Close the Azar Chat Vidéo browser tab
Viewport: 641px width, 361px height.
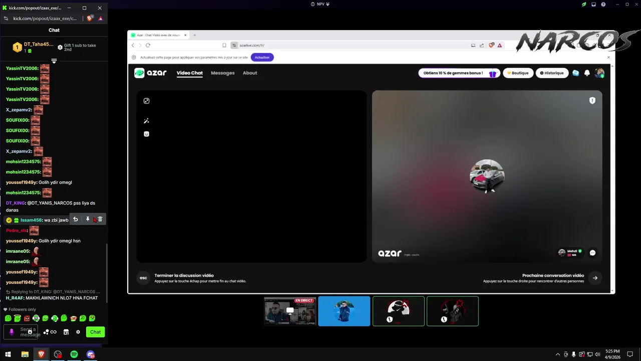pos(185,35)
